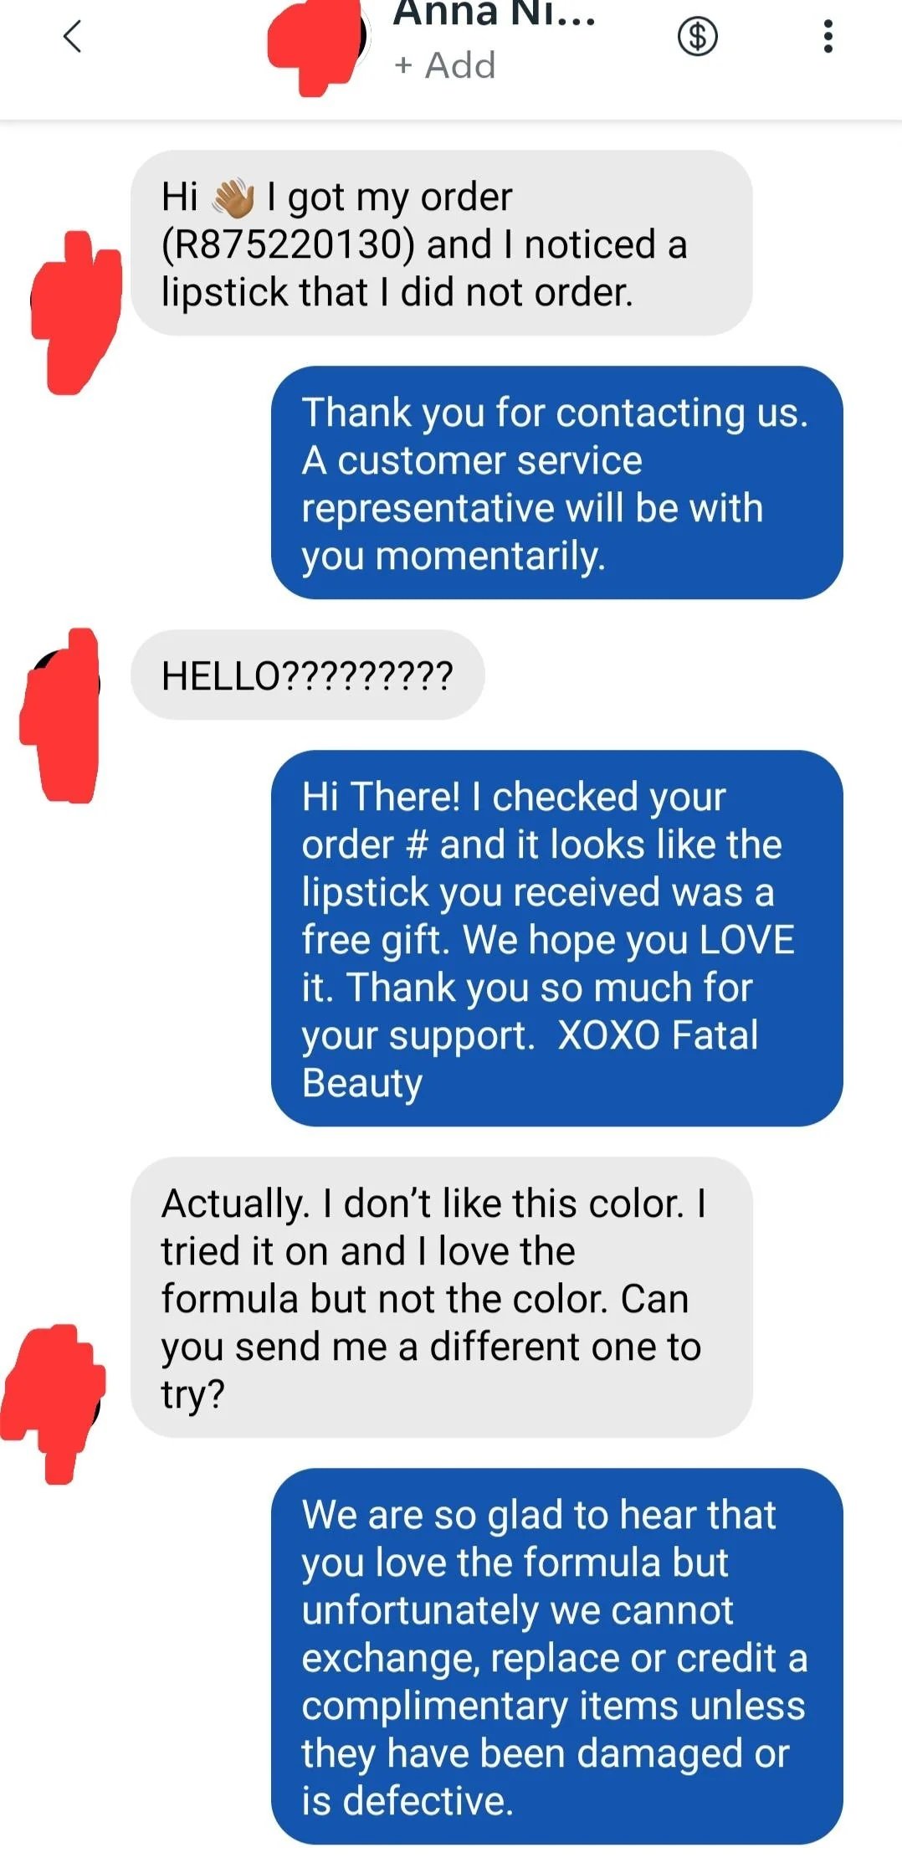
Task: Tap the waving hand emoji in first message
Action: pos(233,198)
